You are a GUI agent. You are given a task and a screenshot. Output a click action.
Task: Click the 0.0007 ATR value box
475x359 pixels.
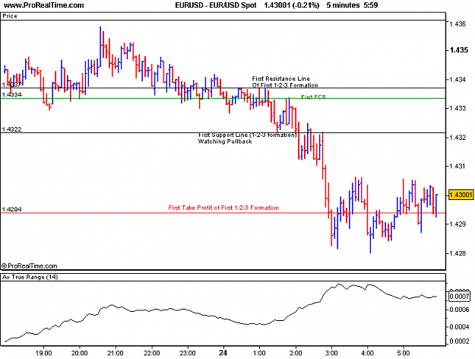[459, 296]
